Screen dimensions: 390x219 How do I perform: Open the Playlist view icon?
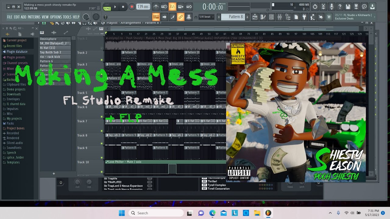coord(254,17)
